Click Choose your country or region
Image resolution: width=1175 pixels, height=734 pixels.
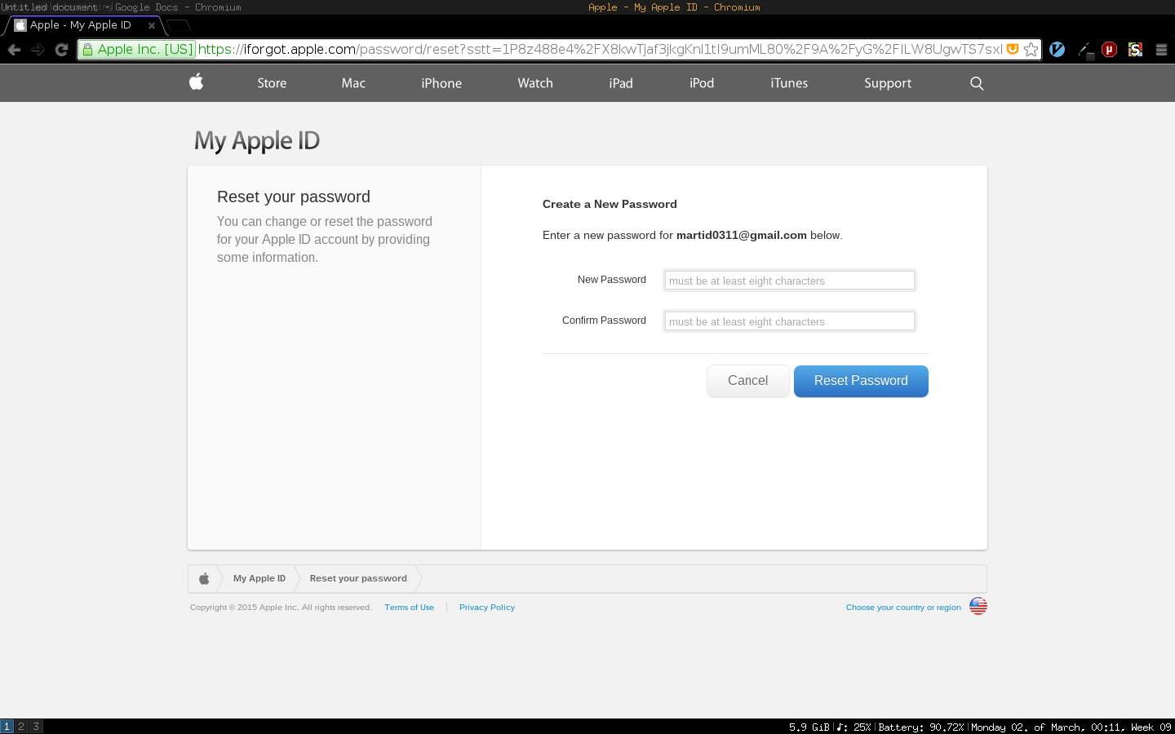click(x=903, y=607)
